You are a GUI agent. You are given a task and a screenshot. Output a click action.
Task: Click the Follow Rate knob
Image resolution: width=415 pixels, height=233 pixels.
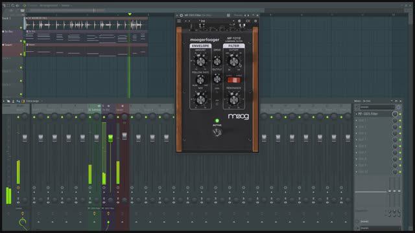pos(200,80)
